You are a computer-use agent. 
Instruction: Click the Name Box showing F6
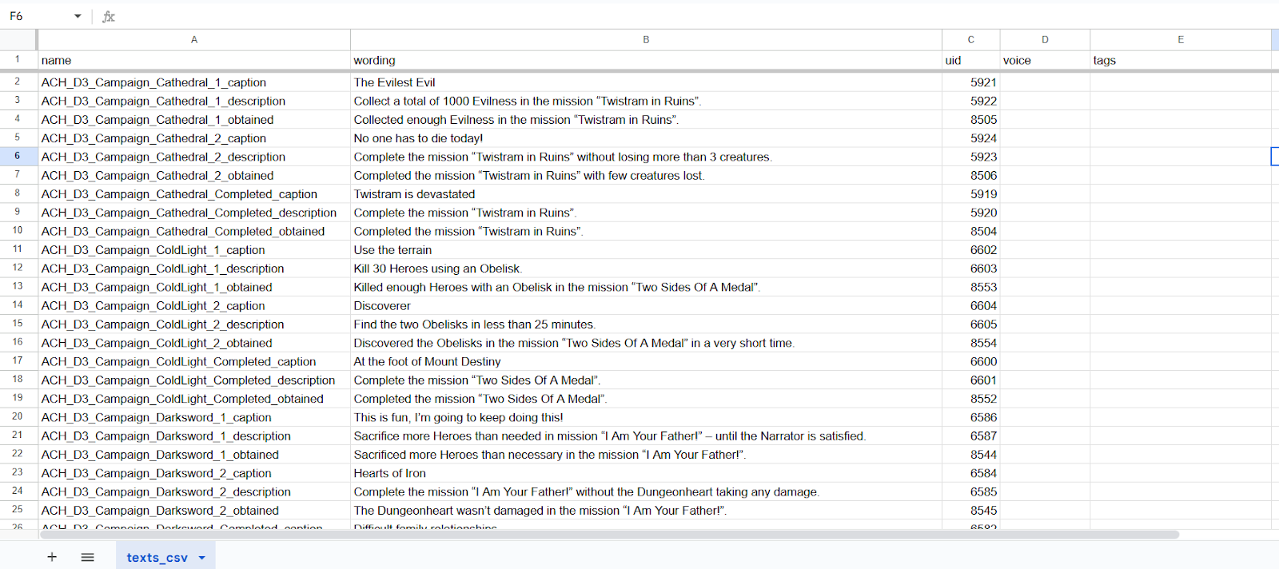(x=36, y=16)
